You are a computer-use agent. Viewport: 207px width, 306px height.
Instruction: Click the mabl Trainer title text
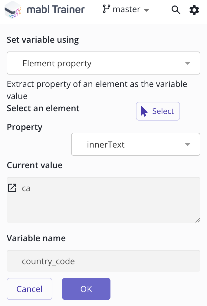(56, 10)
